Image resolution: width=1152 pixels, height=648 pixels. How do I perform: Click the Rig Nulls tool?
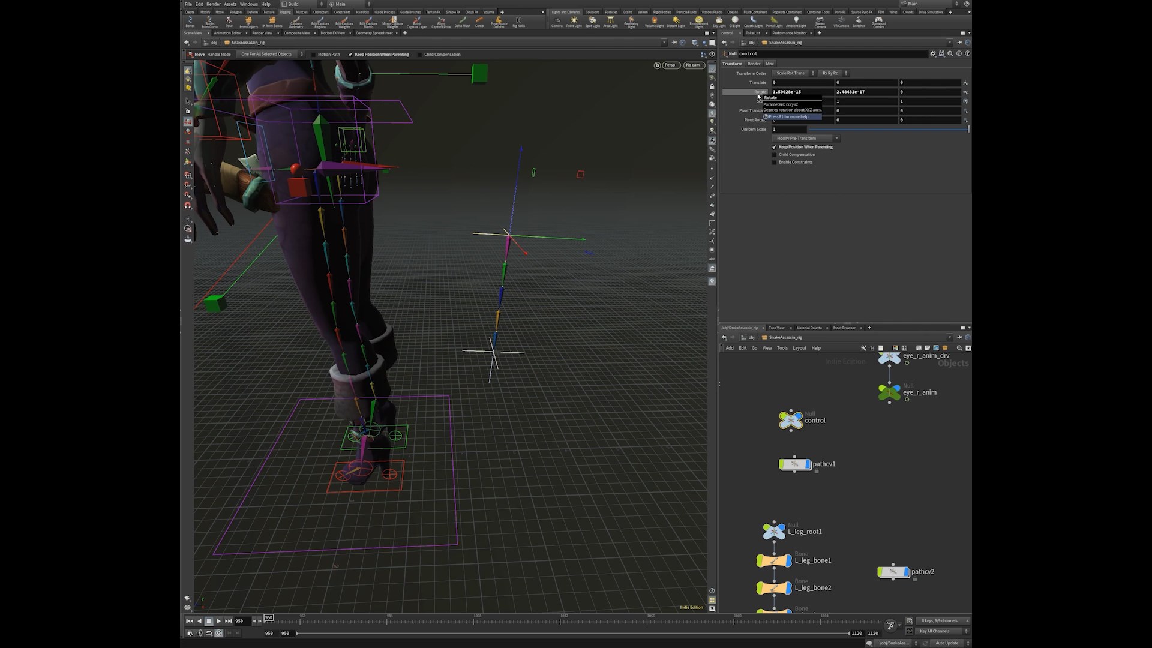[518, 22]
